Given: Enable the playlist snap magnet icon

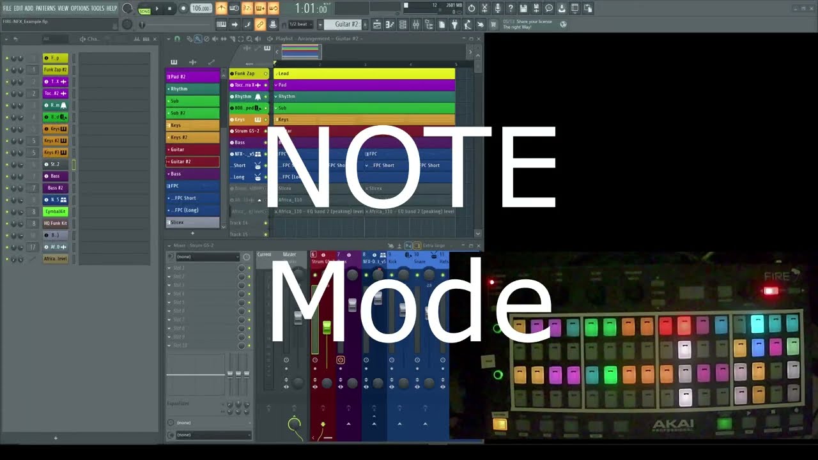Looking at the screenshot, I should (177, 39).
